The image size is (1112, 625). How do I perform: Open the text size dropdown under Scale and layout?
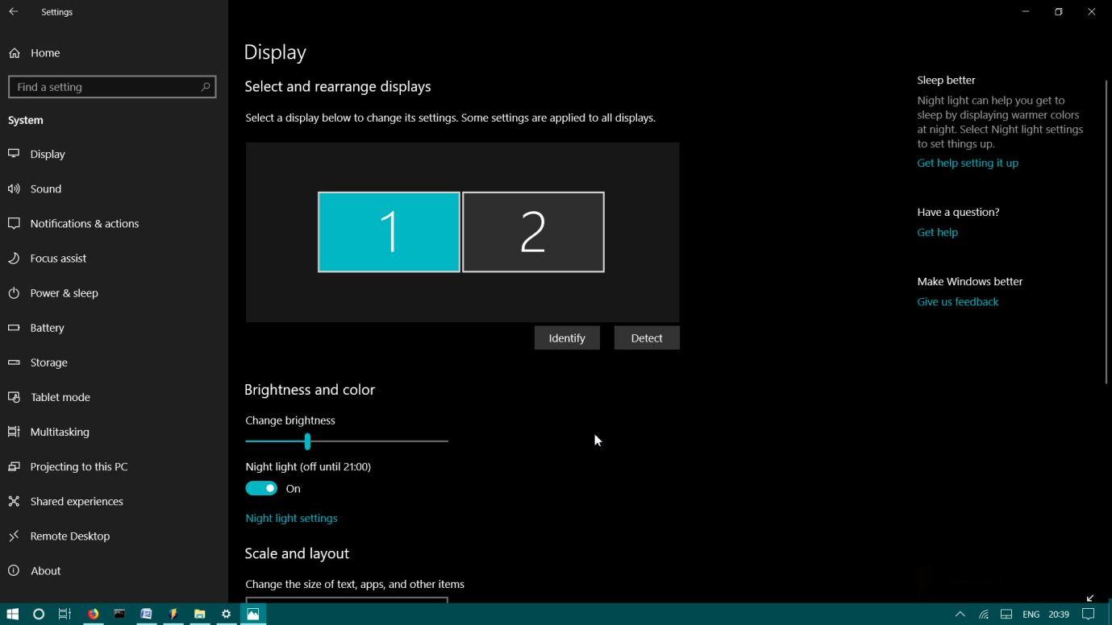point(347,604)
